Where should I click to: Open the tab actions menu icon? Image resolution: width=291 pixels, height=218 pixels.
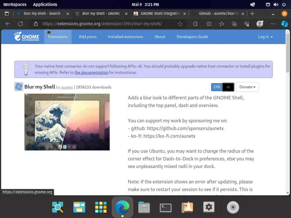7,14
